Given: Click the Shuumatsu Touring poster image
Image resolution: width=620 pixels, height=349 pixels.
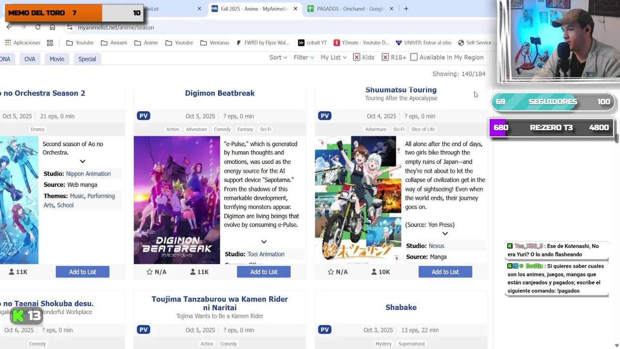Looking at the screenshot, I should [358, 200].
